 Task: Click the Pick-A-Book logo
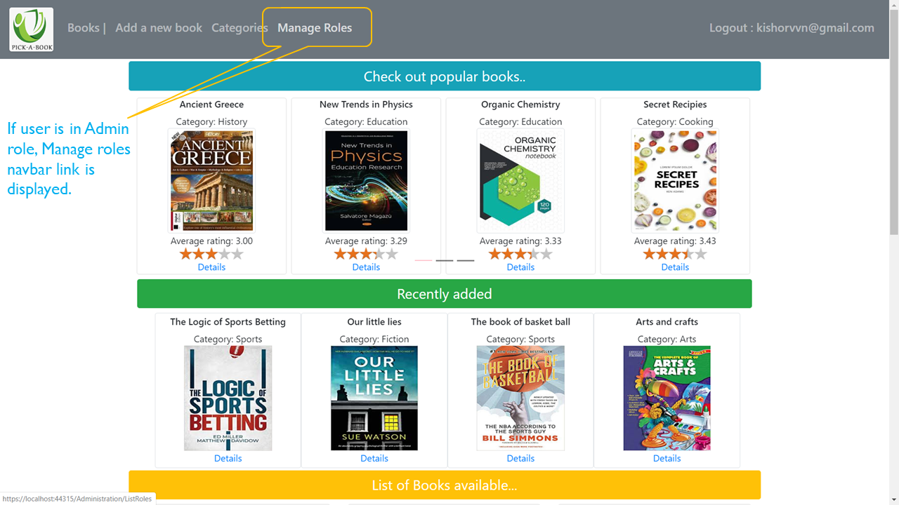pos(31,29)
